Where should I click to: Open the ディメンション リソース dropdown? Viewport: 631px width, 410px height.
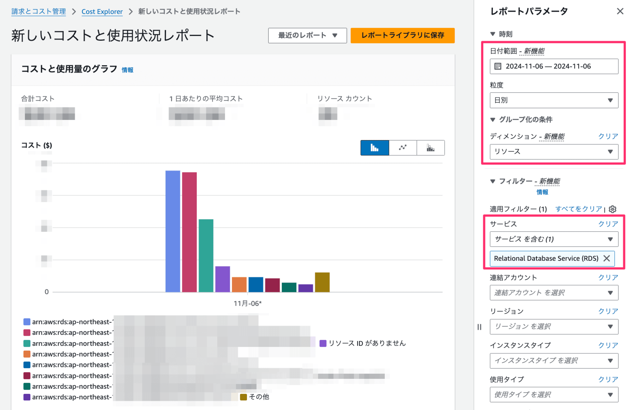[554, 152]
